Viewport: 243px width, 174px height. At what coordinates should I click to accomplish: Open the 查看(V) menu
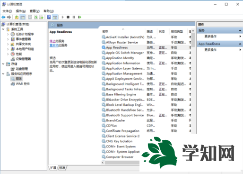35,11
